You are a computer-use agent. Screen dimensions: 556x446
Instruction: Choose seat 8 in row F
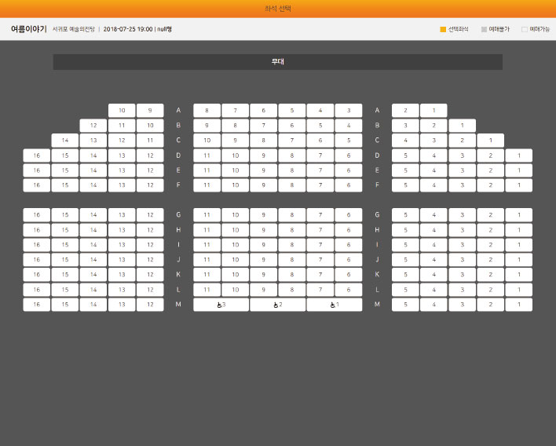pos(292,185)
